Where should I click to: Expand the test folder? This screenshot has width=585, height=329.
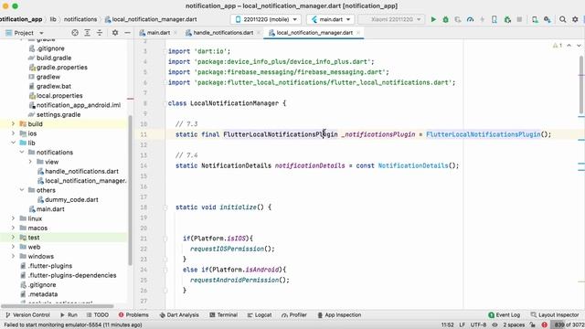(x=13, y=238)
